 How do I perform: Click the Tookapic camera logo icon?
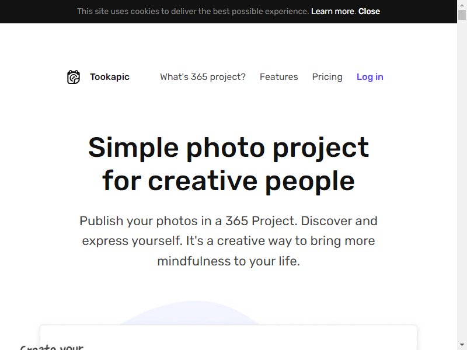(x=74, y=77)
